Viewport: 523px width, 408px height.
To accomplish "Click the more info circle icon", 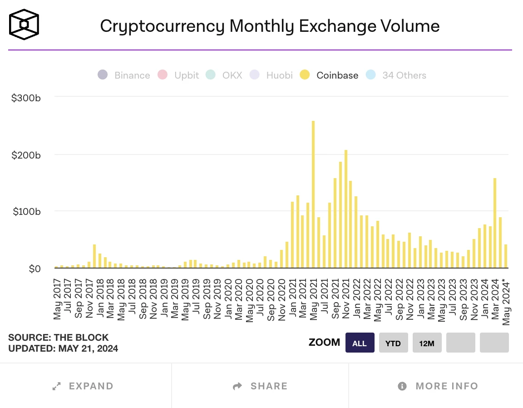I will tap(402, 386).
